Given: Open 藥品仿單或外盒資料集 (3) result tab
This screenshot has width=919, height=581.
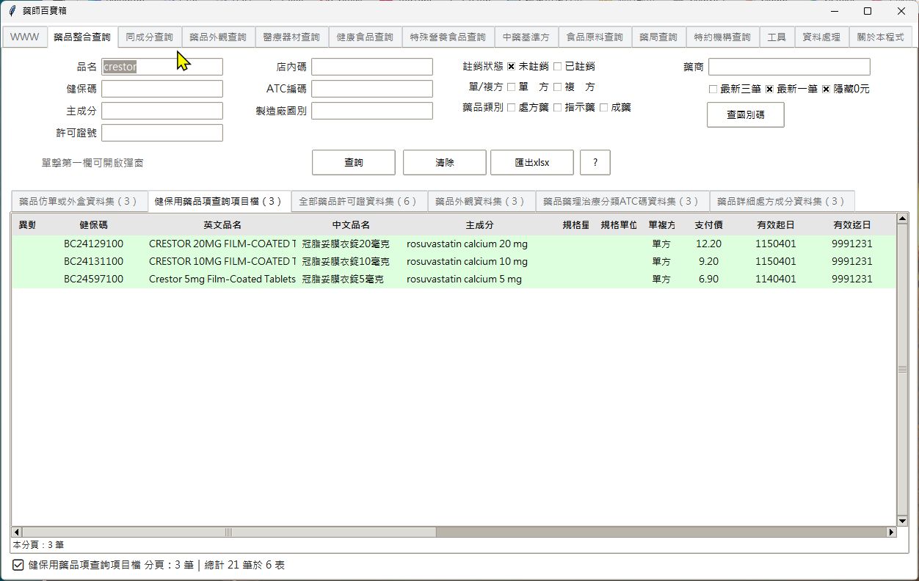Looking at the screenshot, I should coord(79,201).
